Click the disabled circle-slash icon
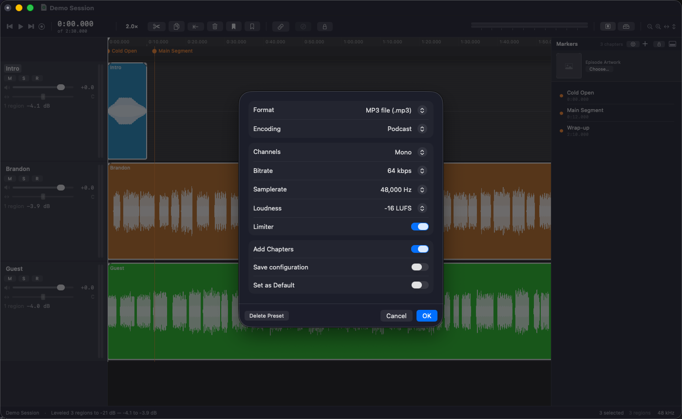Viewport: 682px width, 419px height. pos(303,27)
